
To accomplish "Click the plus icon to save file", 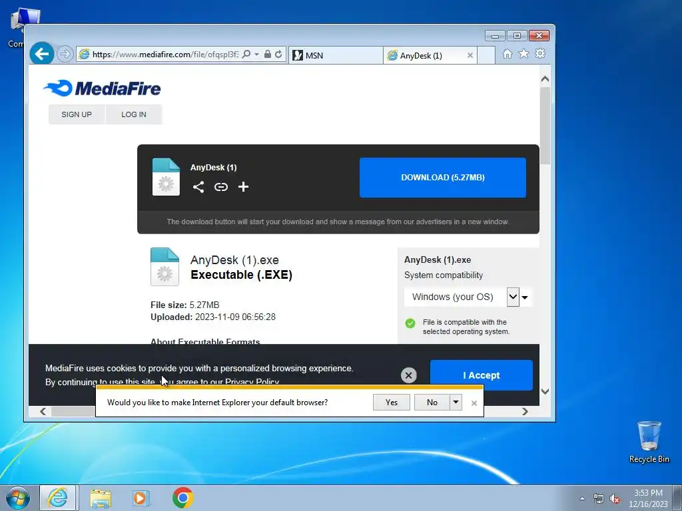I will (244, 187).
